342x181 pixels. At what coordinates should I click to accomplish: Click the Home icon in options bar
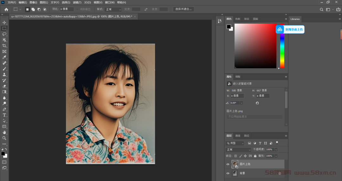(x=6, y=9)
